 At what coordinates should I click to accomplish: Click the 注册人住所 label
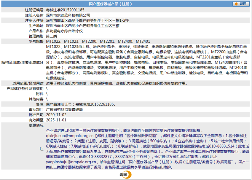tap(34, 20)
